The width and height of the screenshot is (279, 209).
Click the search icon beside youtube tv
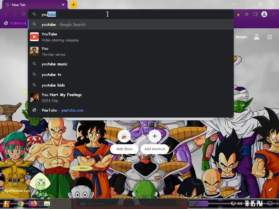pos(34,75)
